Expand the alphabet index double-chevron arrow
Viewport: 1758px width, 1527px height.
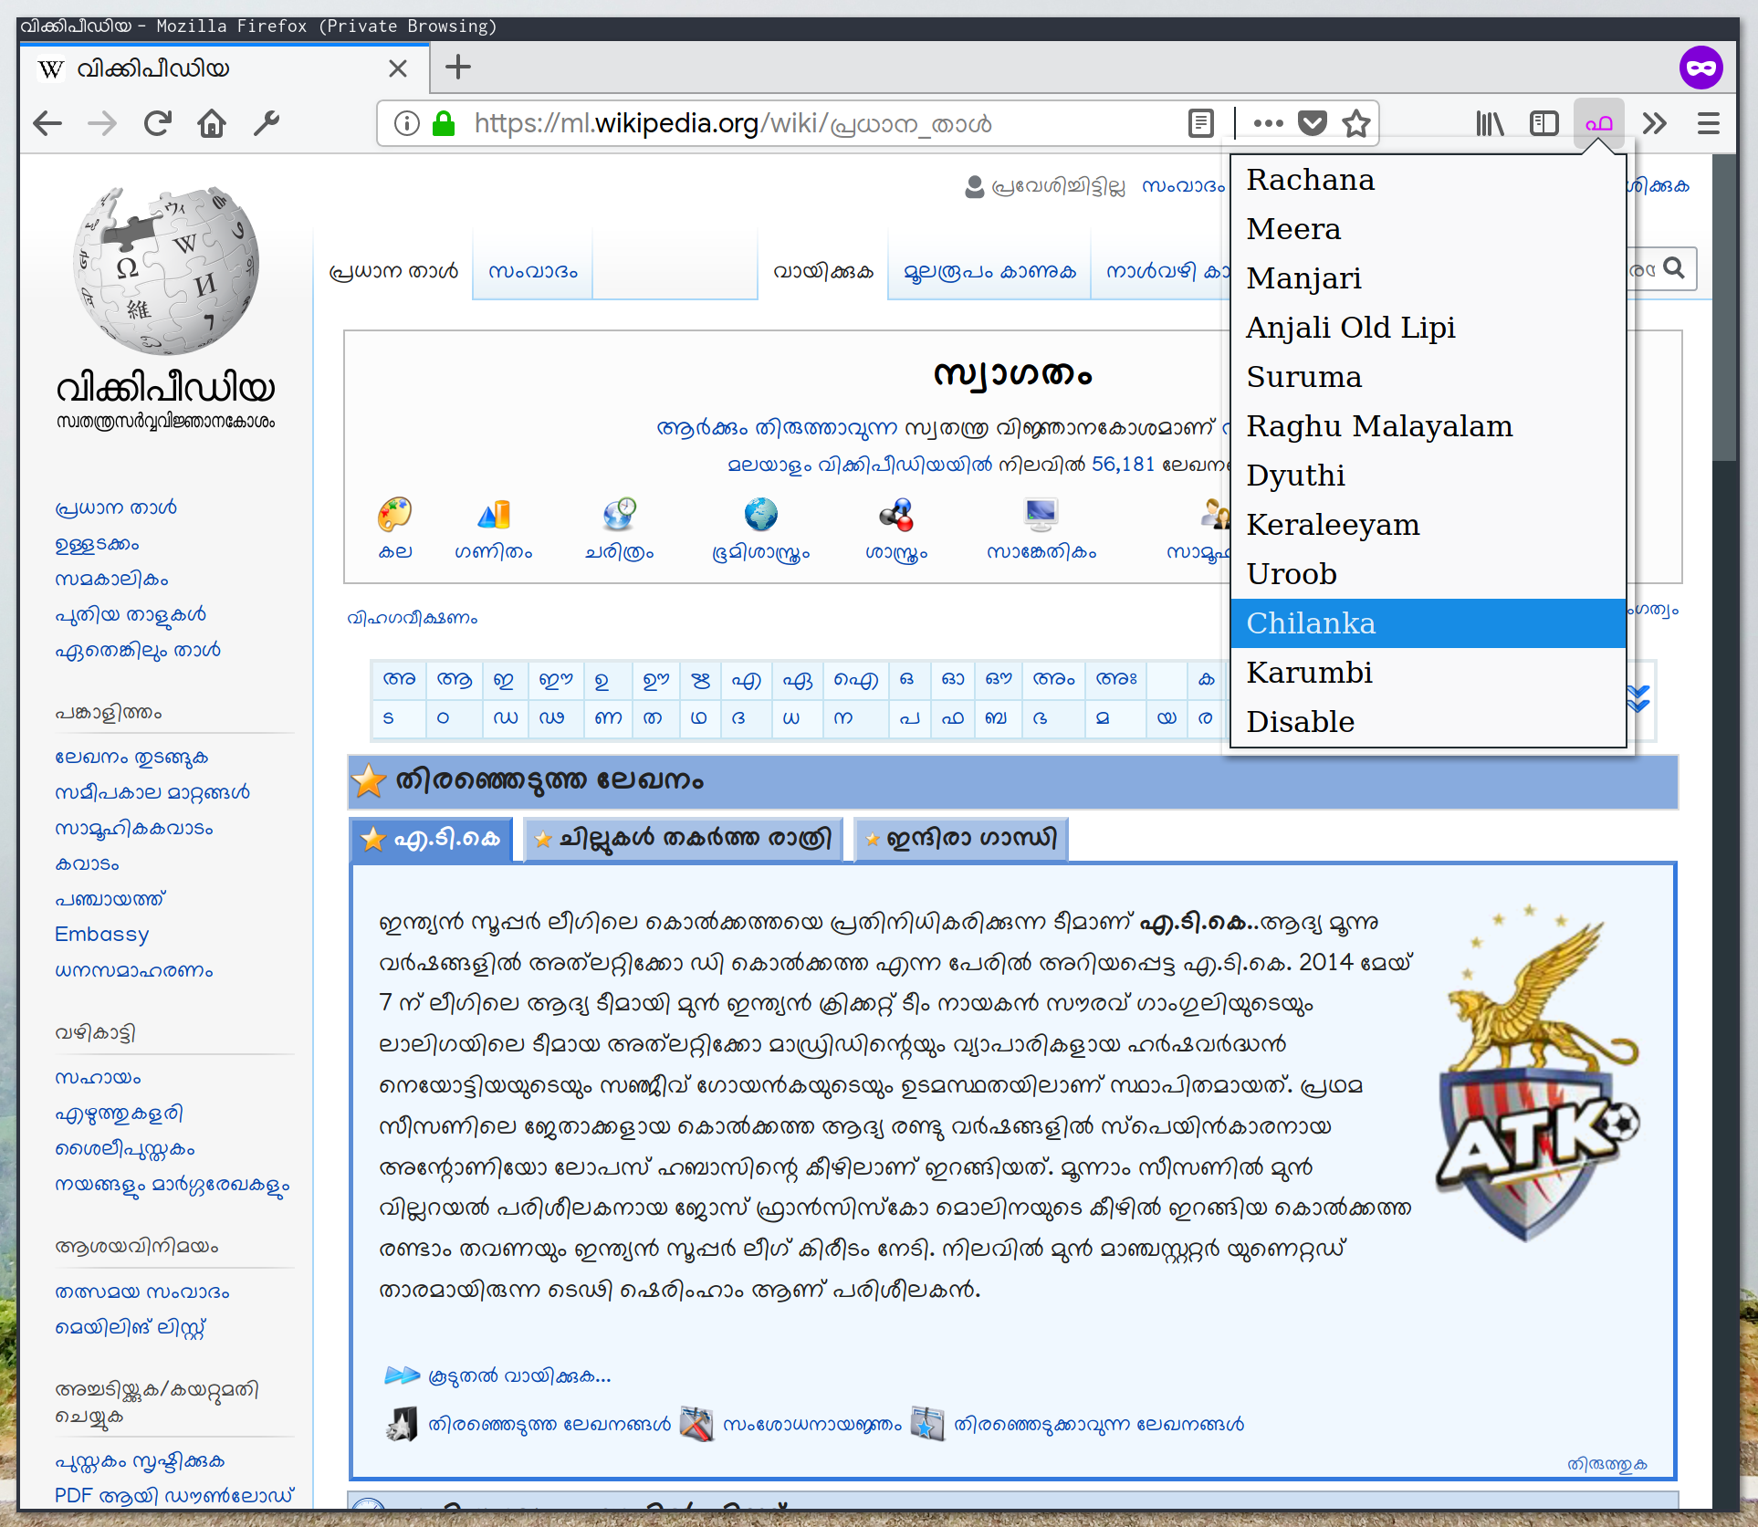1638,699
